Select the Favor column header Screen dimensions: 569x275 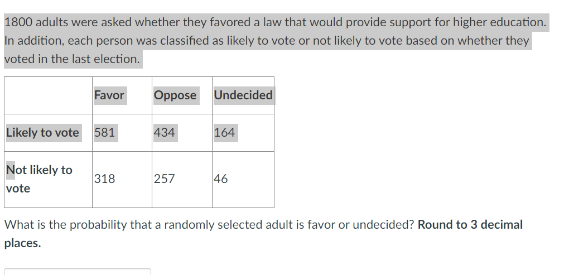pos(109,95)
